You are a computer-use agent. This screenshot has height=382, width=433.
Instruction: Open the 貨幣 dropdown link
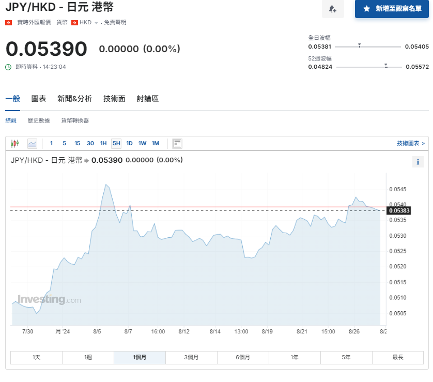point(61,23)
